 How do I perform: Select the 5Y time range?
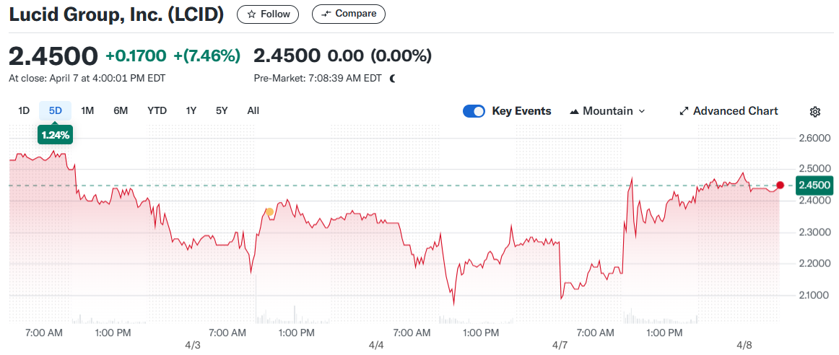[x=222, y=110]
